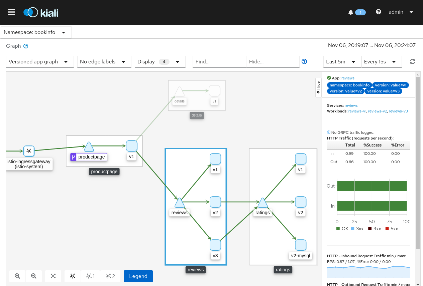Image resolution: width=423 pixels, height=286 pixels.
Task: Hide the side summary panel
Action: [318, 87]
